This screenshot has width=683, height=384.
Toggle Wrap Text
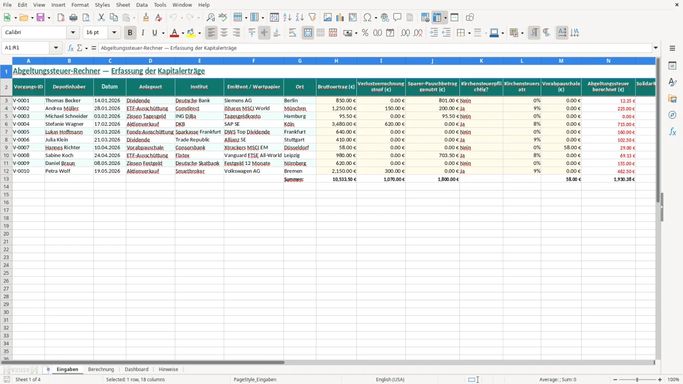[293, 33]
